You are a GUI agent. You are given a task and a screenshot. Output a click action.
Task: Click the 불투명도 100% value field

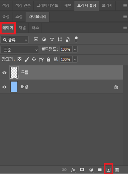pyautogui.click(x=66, y=49)
